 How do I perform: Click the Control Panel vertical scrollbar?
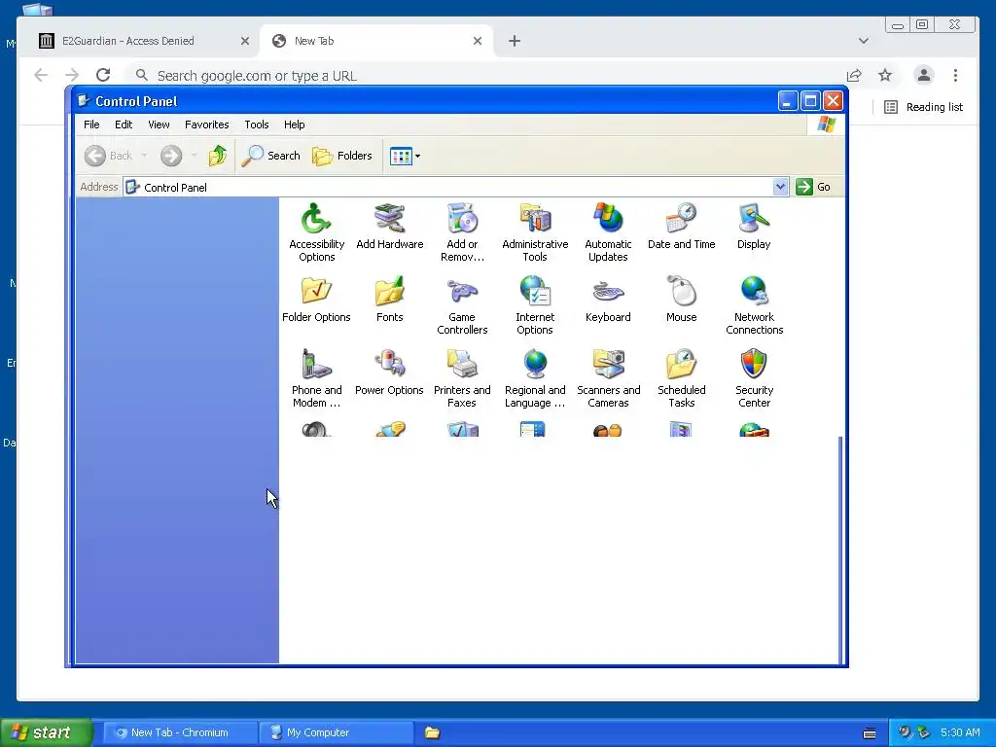pos(841,550)
